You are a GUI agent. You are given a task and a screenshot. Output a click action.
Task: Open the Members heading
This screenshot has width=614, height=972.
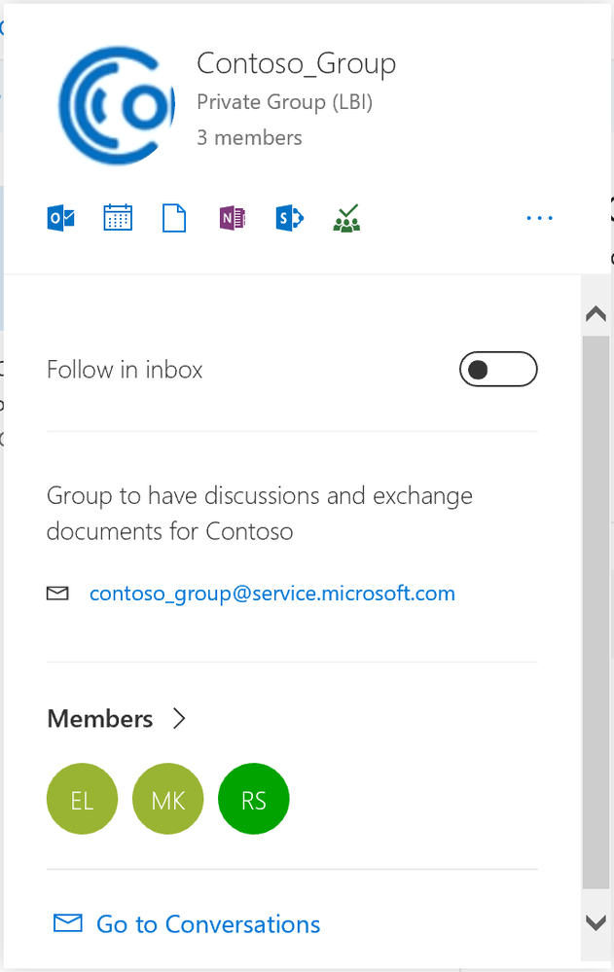tap(100, 719)
